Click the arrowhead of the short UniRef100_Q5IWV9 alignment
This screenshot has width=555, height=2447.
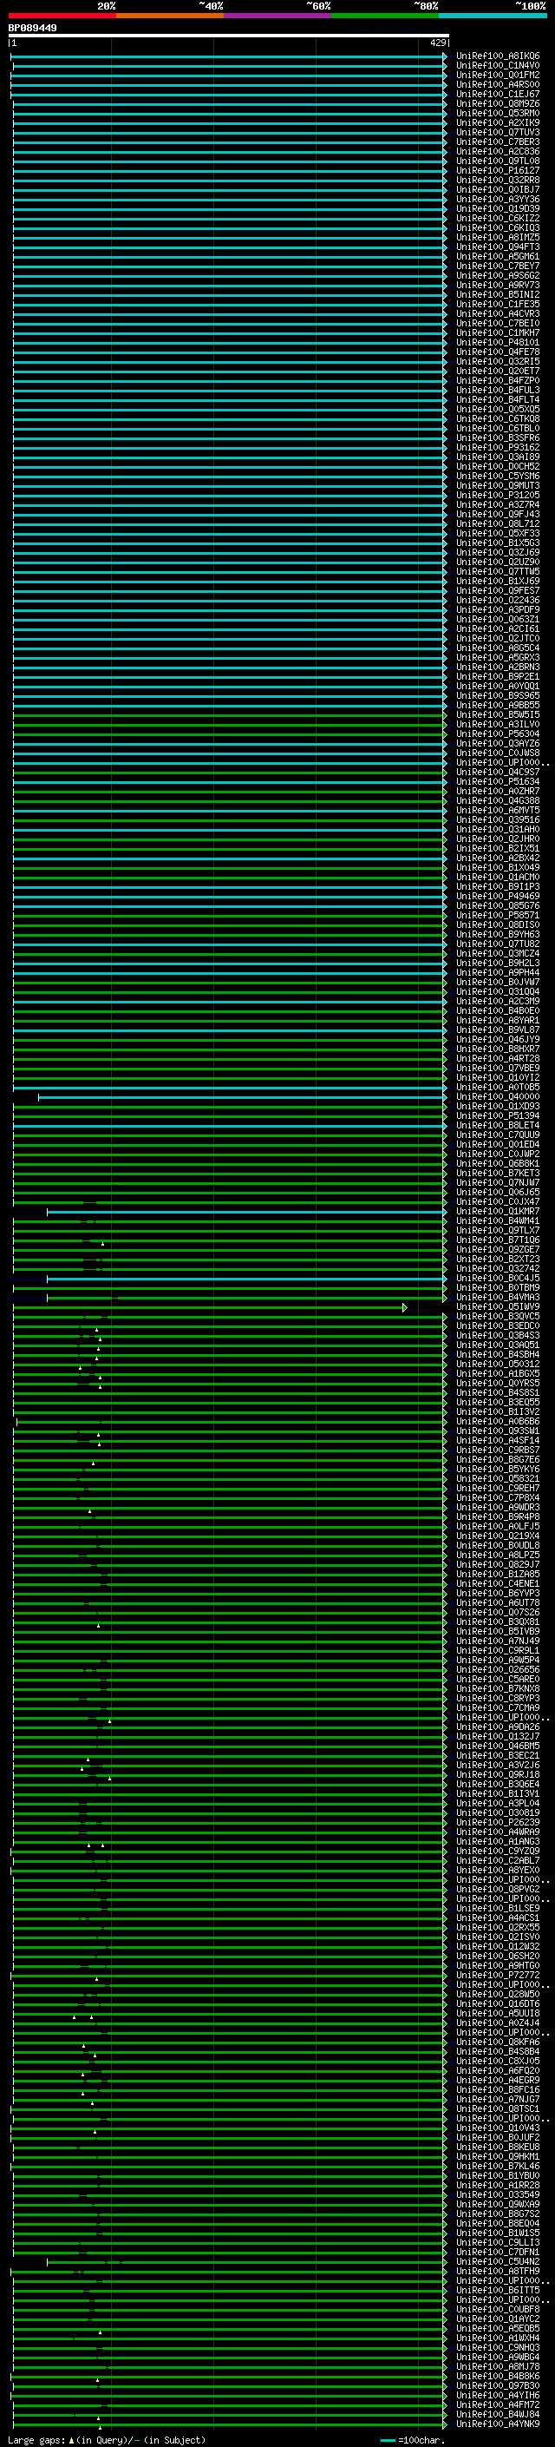point(405,1308)
